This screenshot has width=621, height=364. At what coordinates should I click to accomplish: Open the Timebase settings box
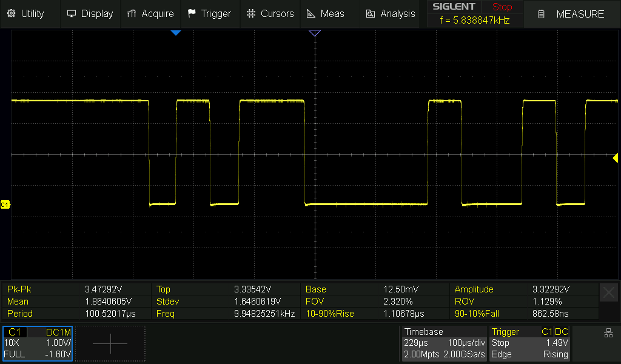point(445,343)
